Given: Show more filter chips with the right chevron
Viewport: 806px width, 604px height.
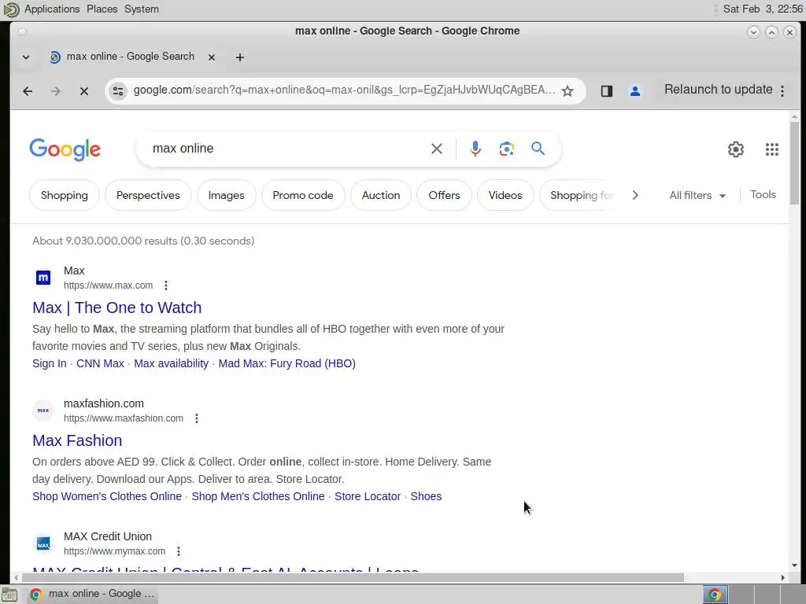Looking at the screenshot, I should click(635, 196).
